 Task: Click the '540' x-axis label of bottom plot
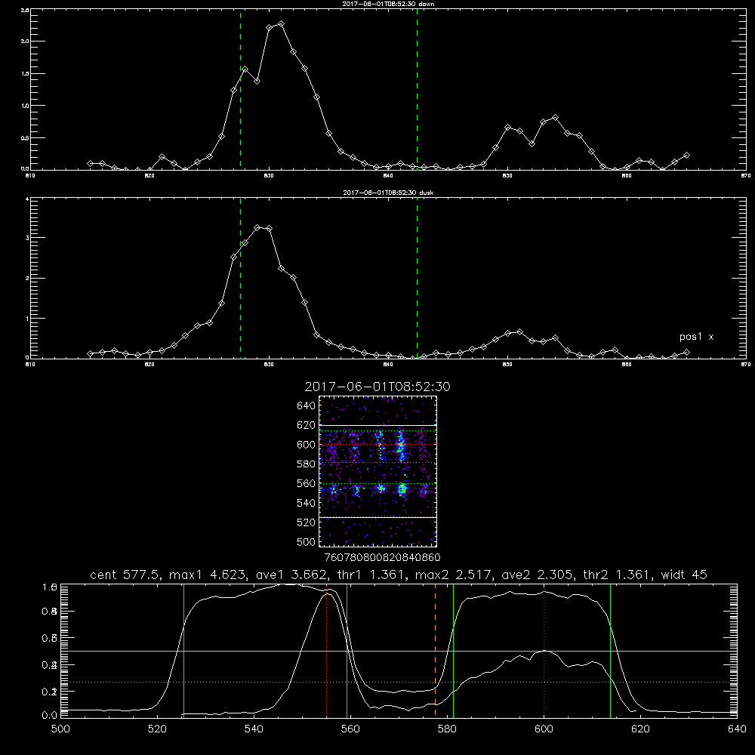(x=254, y=729)
